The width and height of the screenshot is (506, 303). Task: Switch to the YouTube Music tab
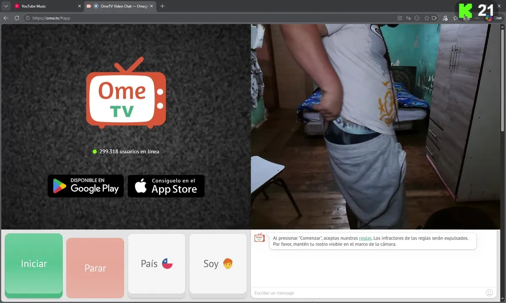point(47,6)
